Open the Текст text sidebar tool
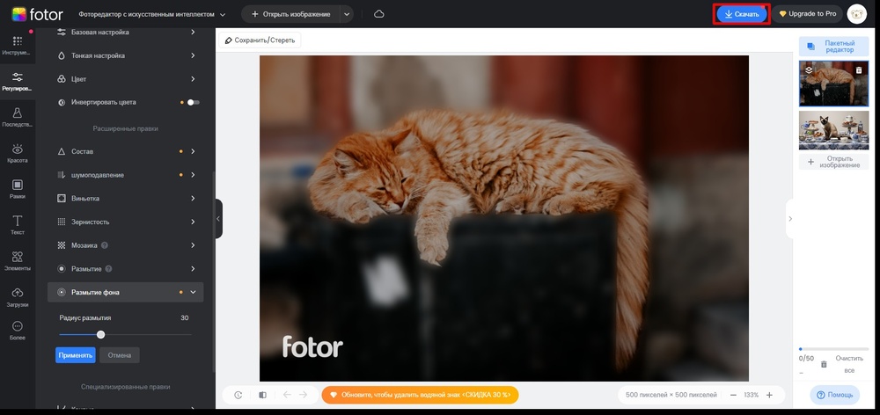880x415 pixels. click(x=18, y=225)
